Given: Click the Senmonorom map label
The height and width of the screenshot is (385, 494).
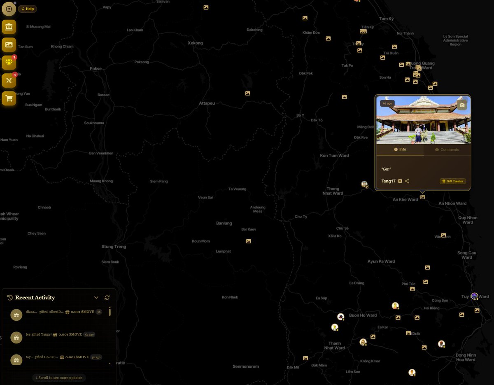Looking at the screenshot, I should point(246,366).
